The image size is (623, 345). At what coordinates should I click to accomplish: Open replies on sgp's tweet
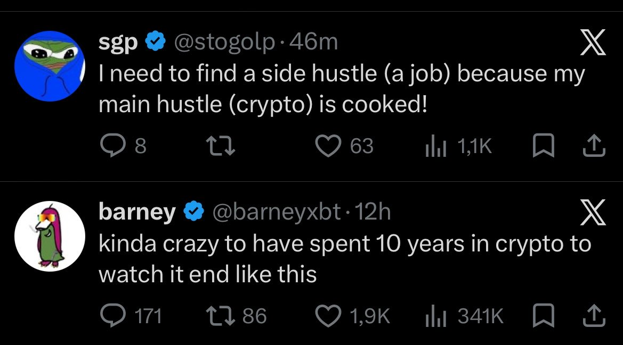(x=123, y=145)
